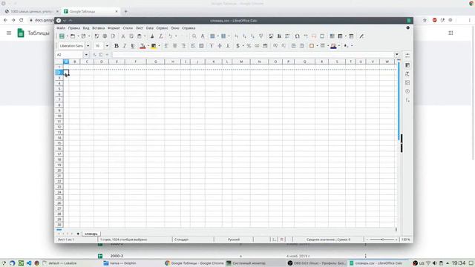
Task: Open the Правка menu
Action: (74, 28)
